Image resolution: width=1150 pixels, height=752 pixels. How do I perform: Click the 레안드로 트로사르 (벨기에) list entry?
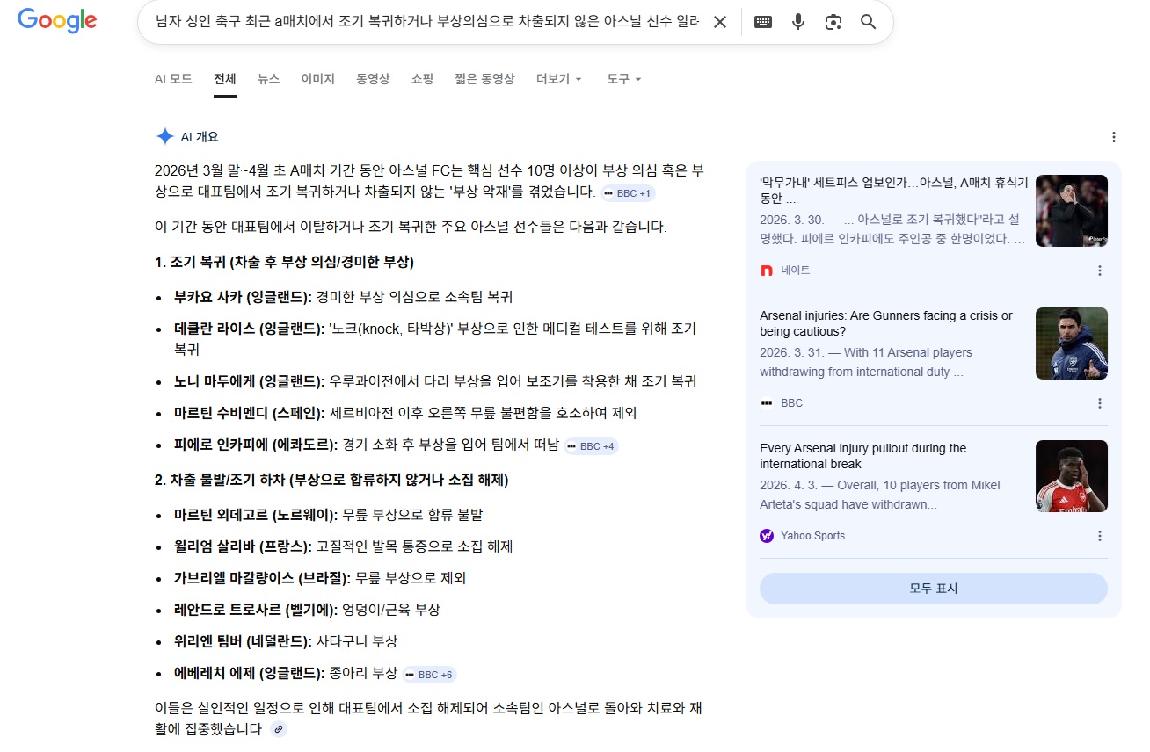308,610
